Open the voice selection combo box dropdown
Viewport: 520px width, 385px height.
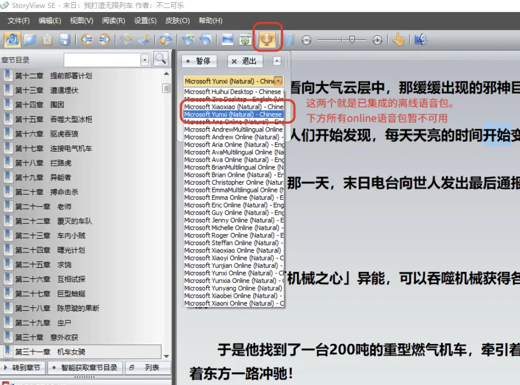(279, 81)
